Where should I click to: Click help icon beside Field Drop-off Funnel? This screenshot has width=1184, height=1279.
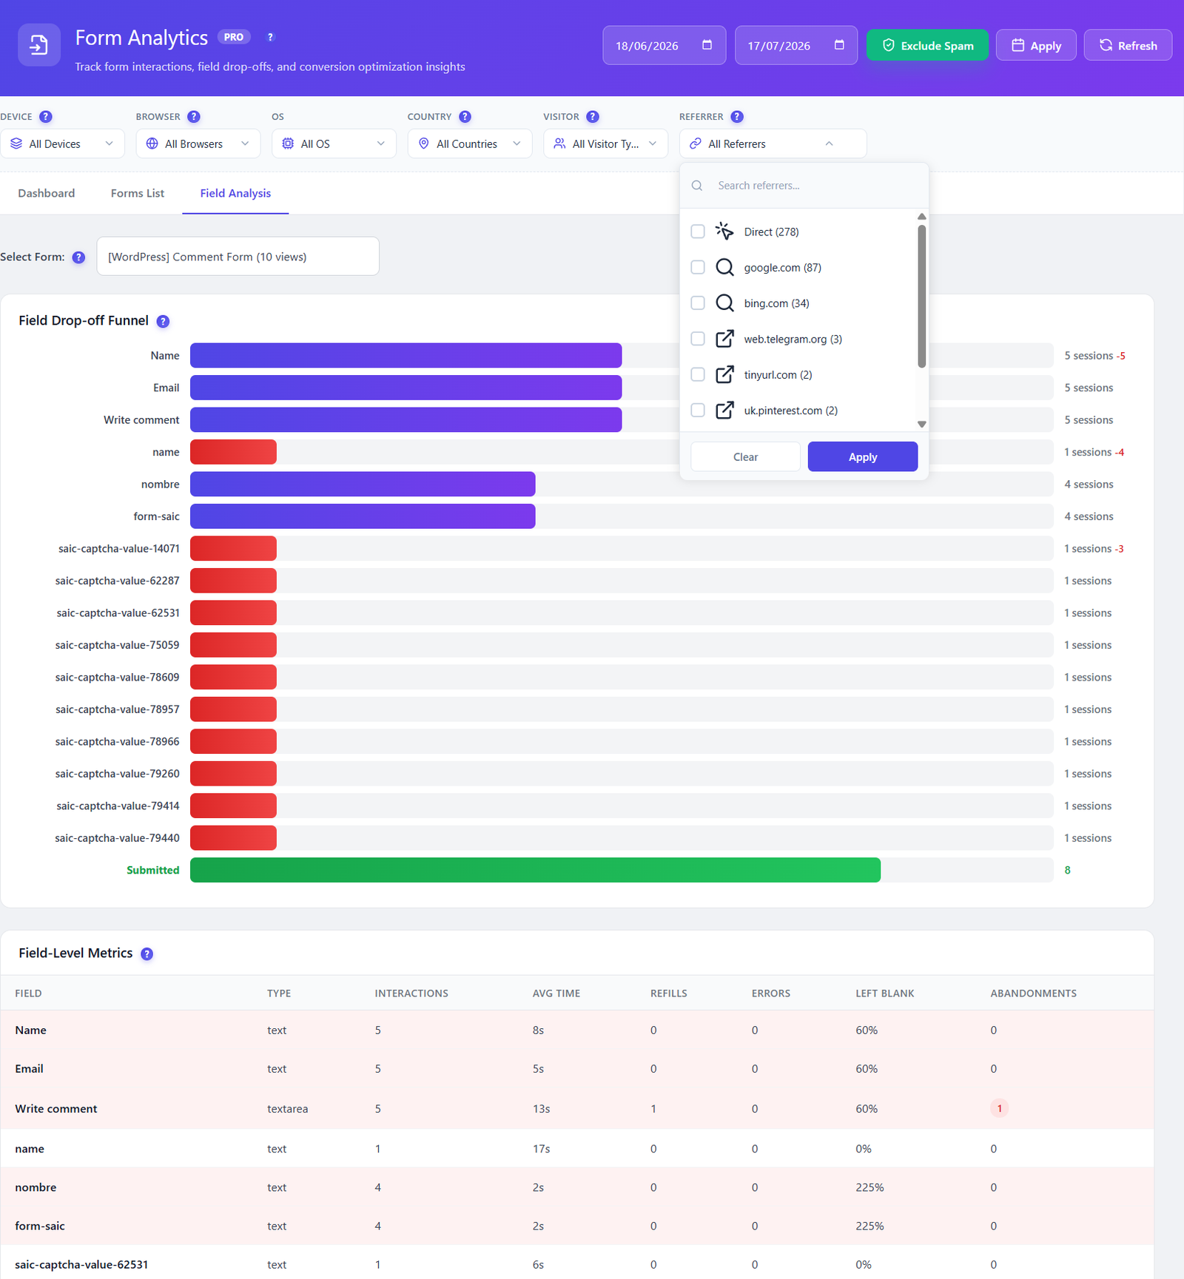164,321
